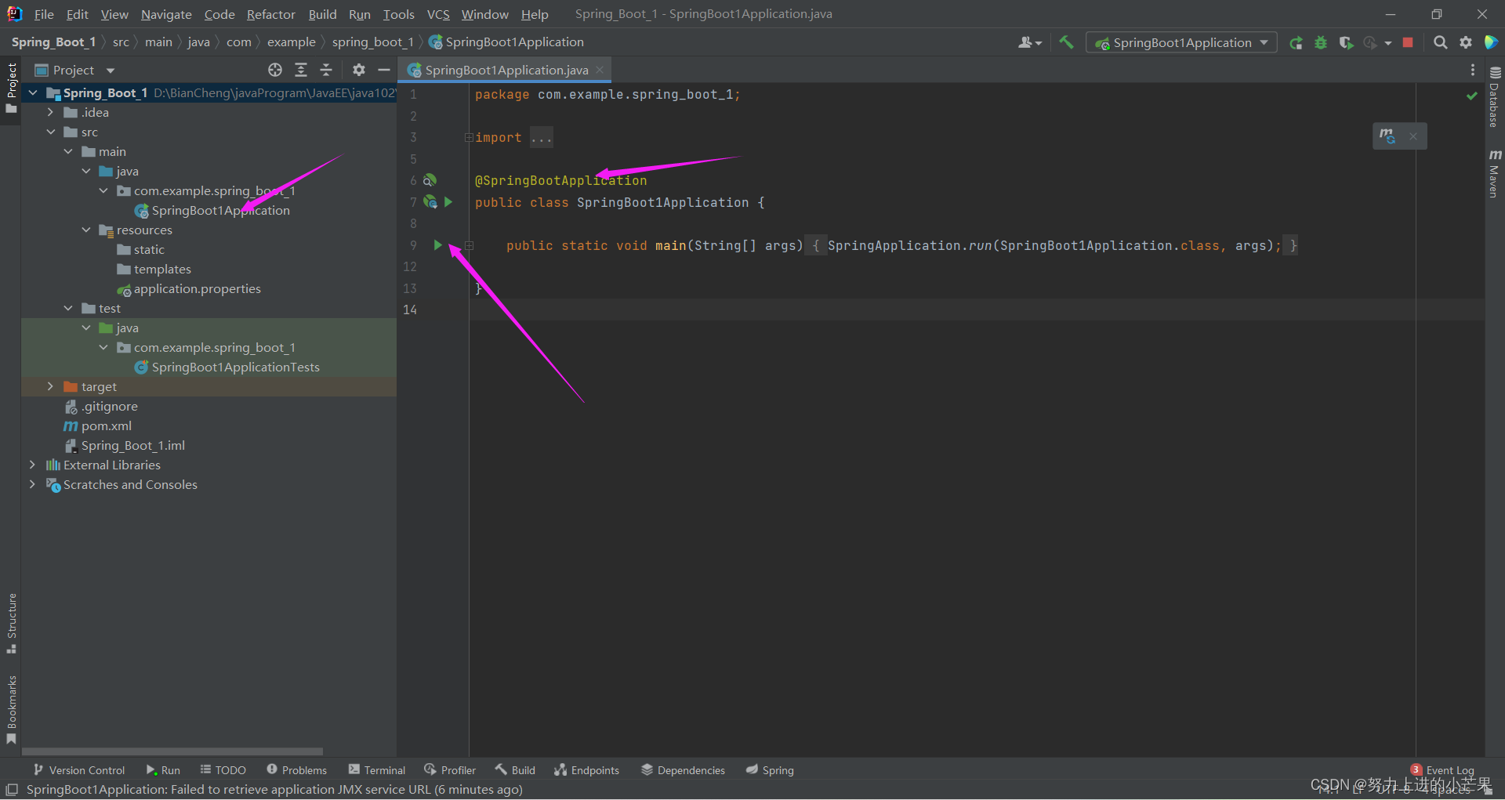1505x800 pixels.
Task: Click the Build project hammer icon
Action: click(x=1066, y=42)
